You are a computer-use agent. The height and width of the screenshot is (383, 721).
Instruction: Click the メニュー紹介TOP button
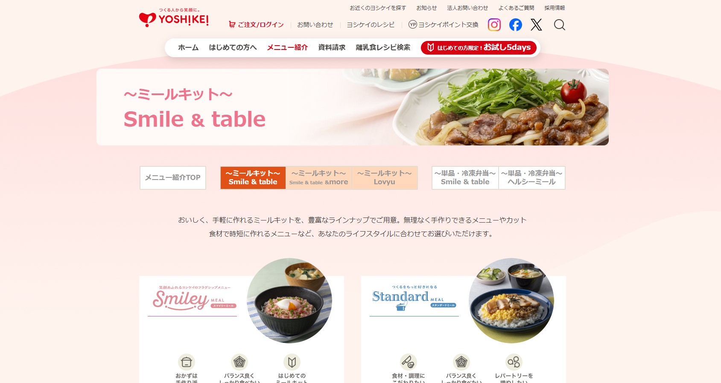pyautogui.click(x=173, y=178)
